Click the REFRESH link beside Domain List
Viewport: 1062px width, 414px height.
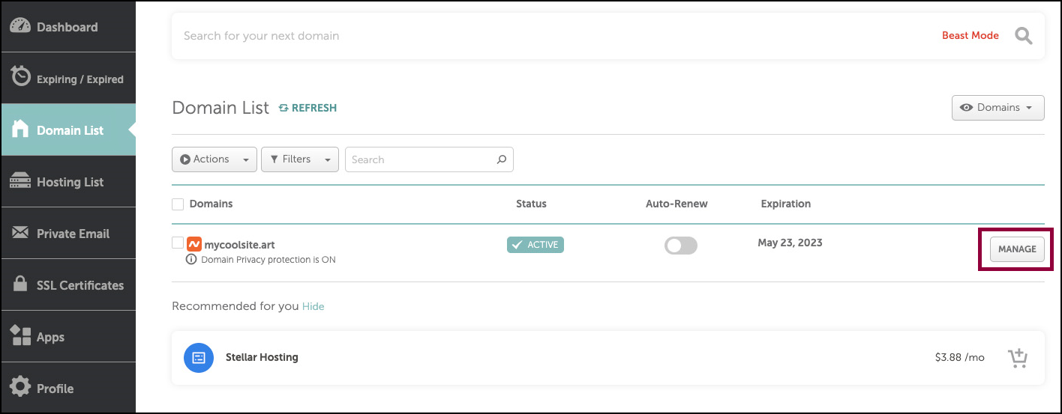307,108
